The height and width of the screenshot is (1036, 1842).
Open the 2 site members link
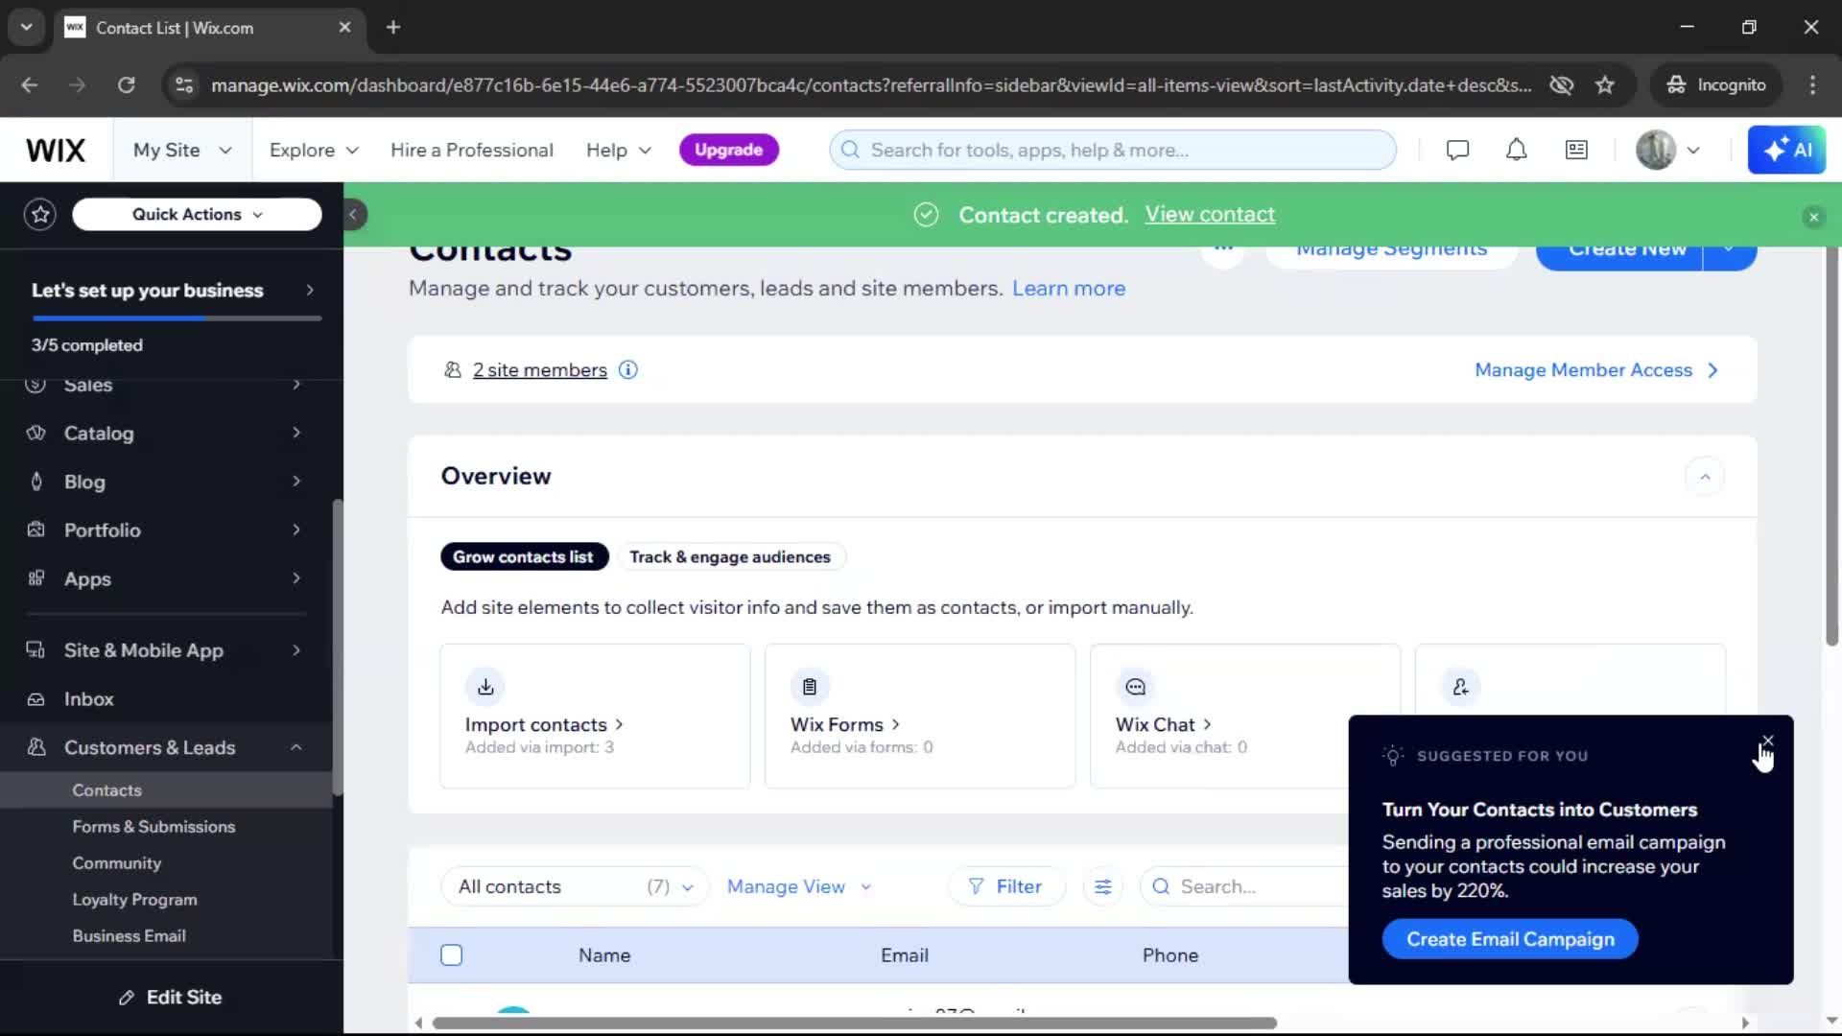pos(539,370)
